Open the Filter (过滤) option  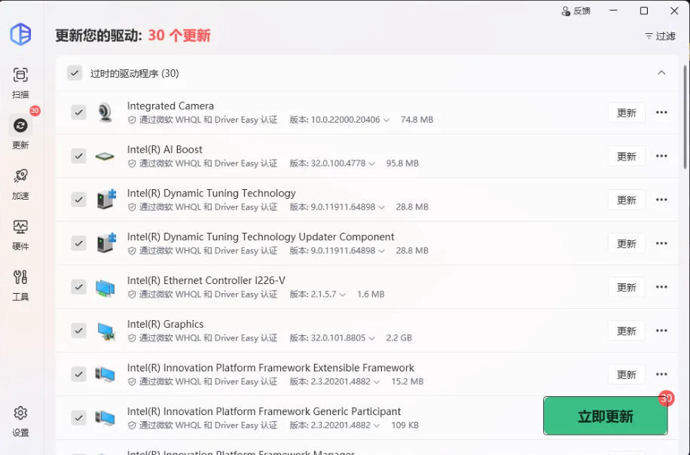[x=660, y=36]
